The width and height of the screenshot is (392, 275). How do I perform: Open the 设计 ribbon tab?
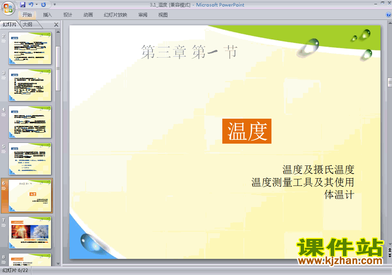[68, 15]
